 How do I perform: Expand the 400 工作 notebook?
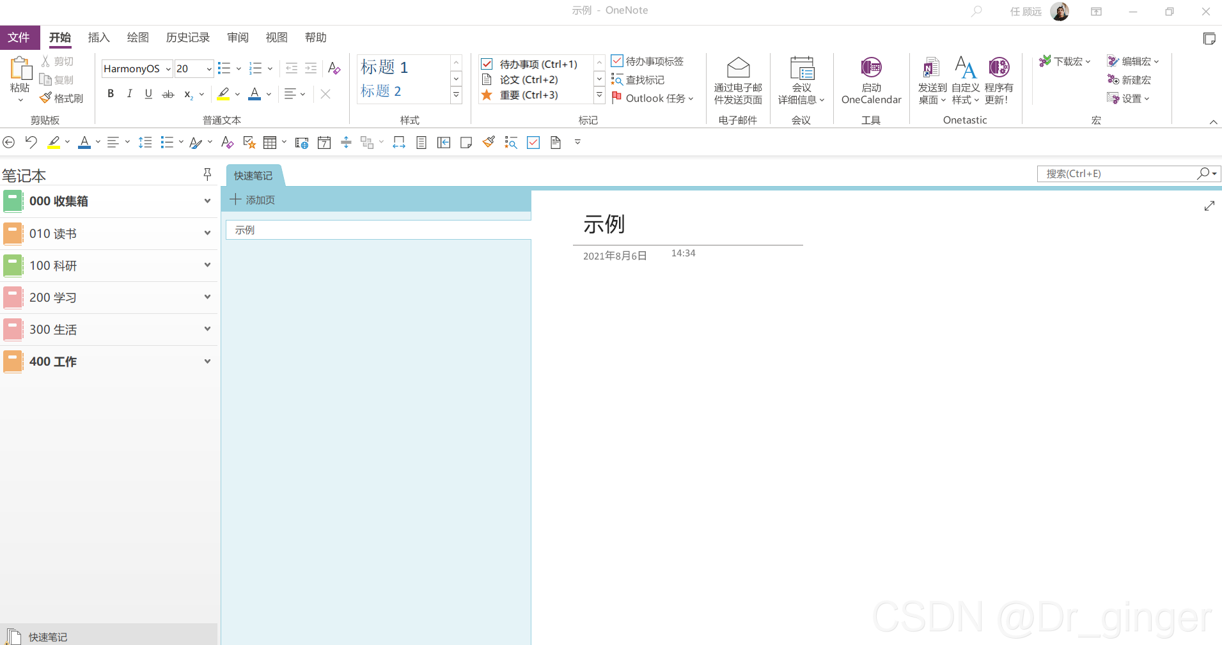pos(207,361)
